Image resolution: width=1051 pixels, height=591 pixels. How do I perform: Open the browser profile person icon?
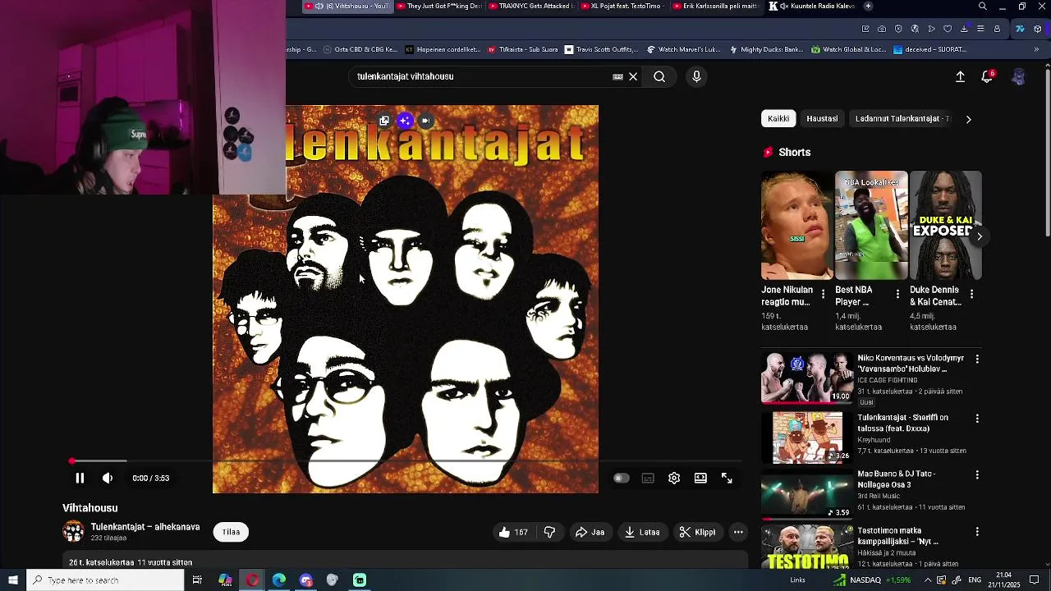pyautogui.click(x=997, y=29)
